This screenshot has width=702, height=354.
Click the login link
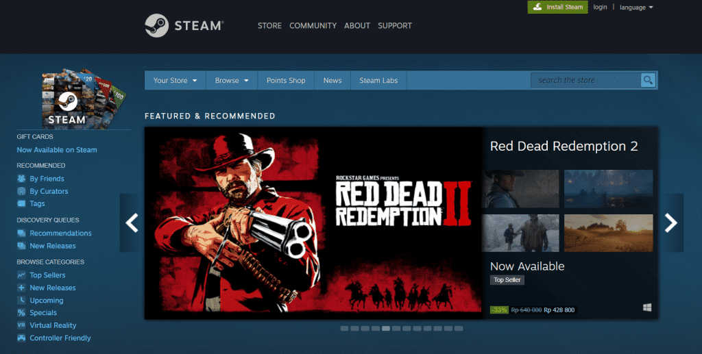(600, 7)
